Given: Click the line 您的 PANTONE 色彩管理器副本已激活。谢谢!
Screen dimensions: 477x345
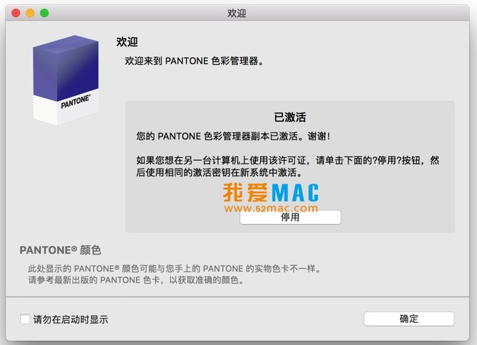Looking at the screenshot, I should [233, 137].
